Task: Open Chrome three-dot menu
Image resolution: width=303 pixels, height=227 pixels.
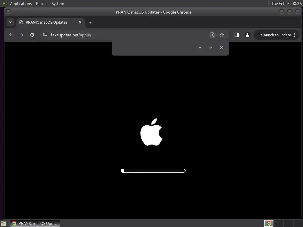Action: point(295,35)
